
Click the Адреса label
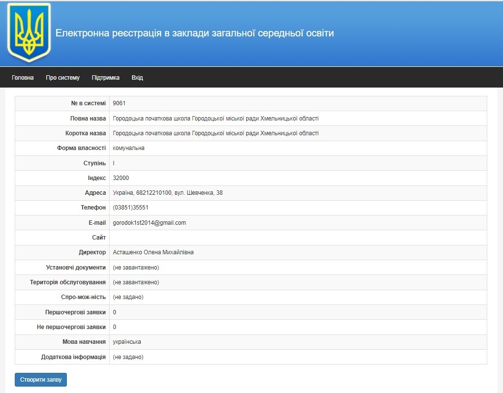pyautogui.click(x=95, y=193)
